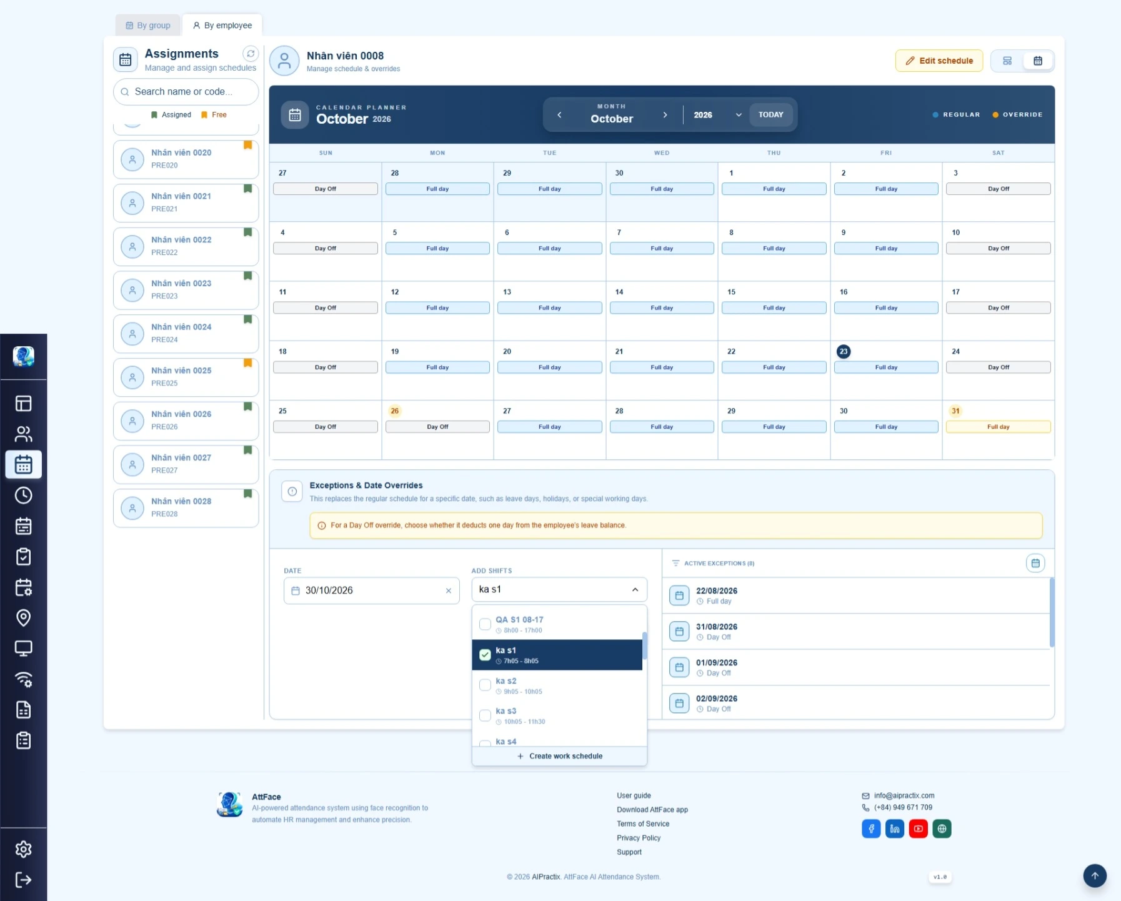The height and width of the screenshot is (901, 1121).
Task: Click the logout icon in sidebar
Action: tap(23, 880)
